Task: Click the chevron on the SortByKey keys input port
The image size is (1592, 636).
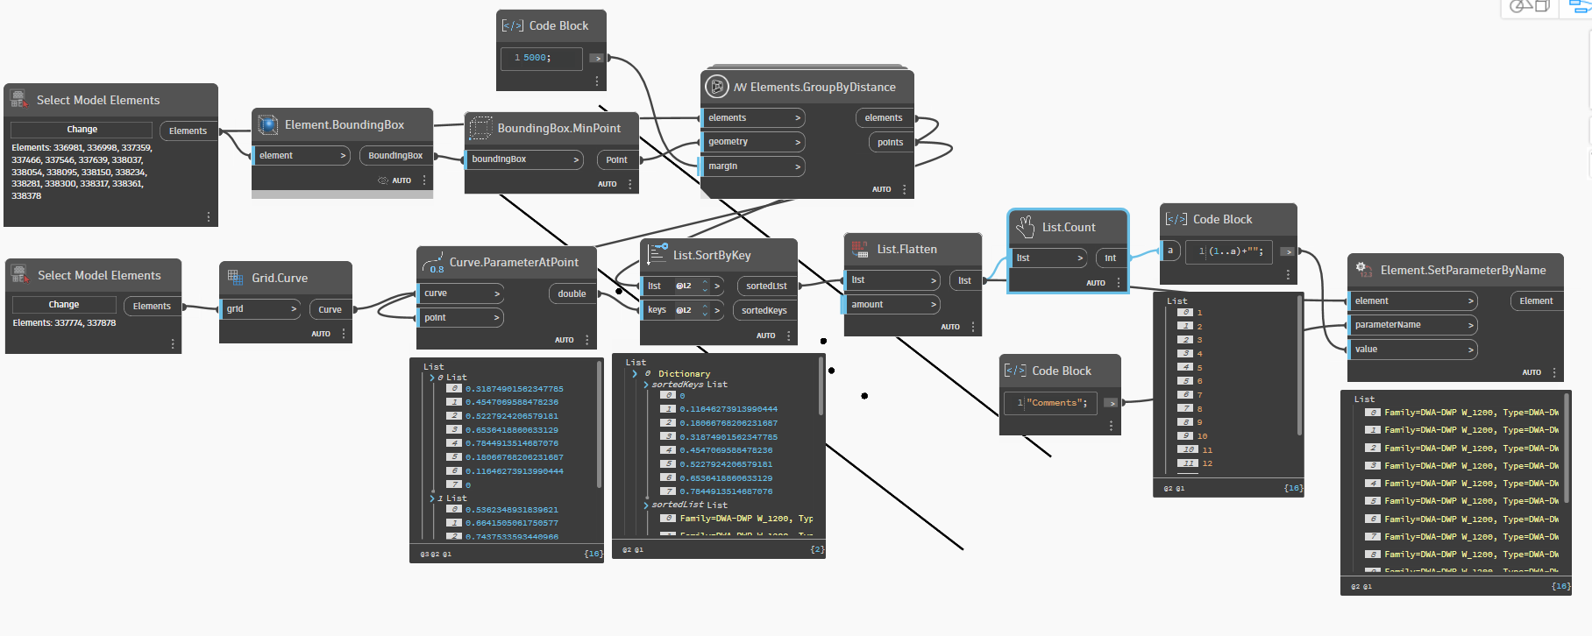Action: click(x=717, y=310)
